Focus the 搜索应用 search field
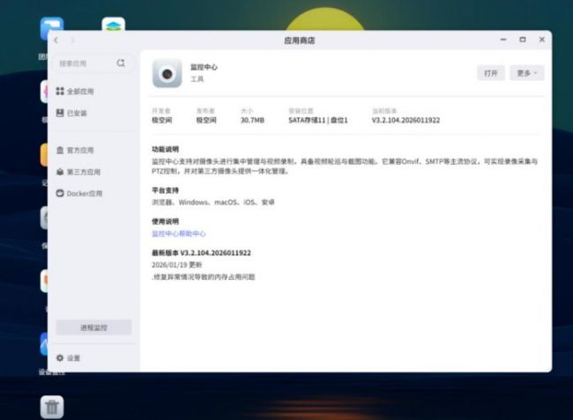573x420 pixels. pos(85,63)
